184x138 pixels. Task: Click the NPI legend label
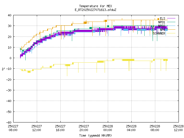click(x=162, y=30)
